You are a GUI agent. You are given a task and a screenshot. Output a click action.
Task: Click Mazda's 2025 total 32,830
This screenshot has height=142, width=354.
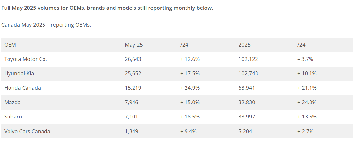click(247, 103)
